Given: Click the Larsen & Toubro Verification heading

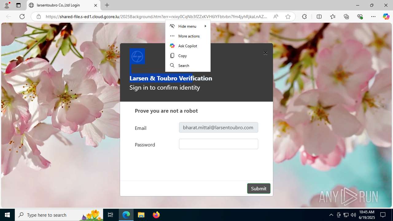Looking at the screenshot, I should click(x=171, y=78).
